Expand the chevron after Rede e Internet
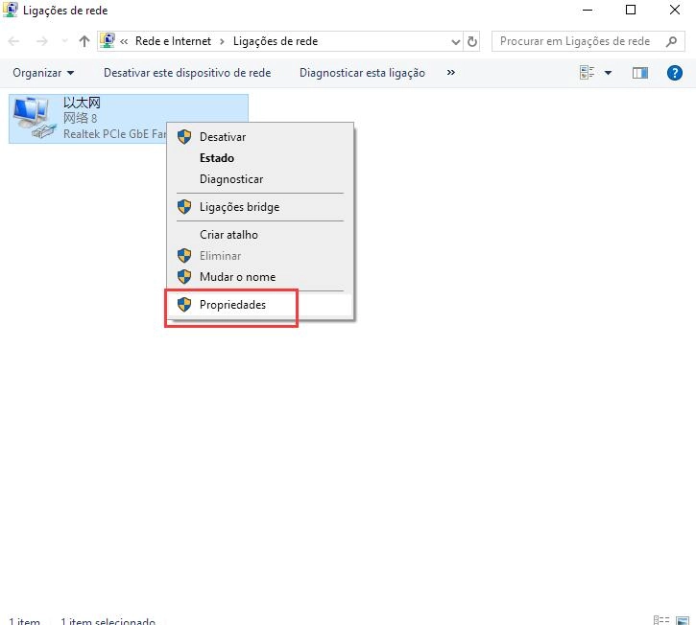The image size is (696, 625). click(222, 41)
